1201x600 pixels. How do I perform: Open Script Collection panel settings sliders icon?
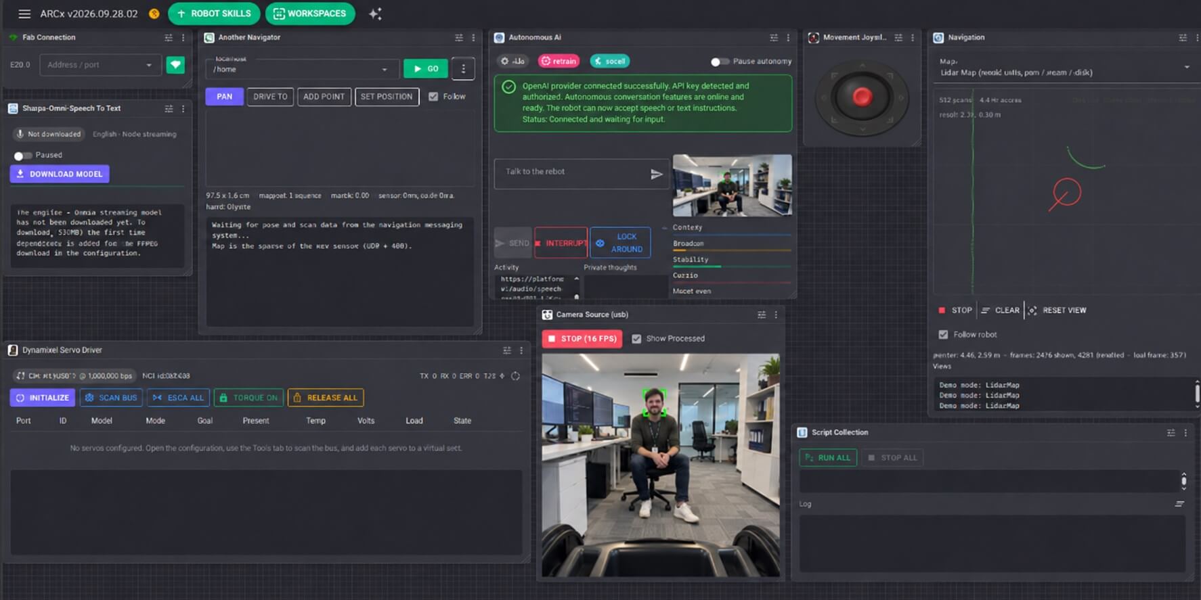click(1171, 433)
